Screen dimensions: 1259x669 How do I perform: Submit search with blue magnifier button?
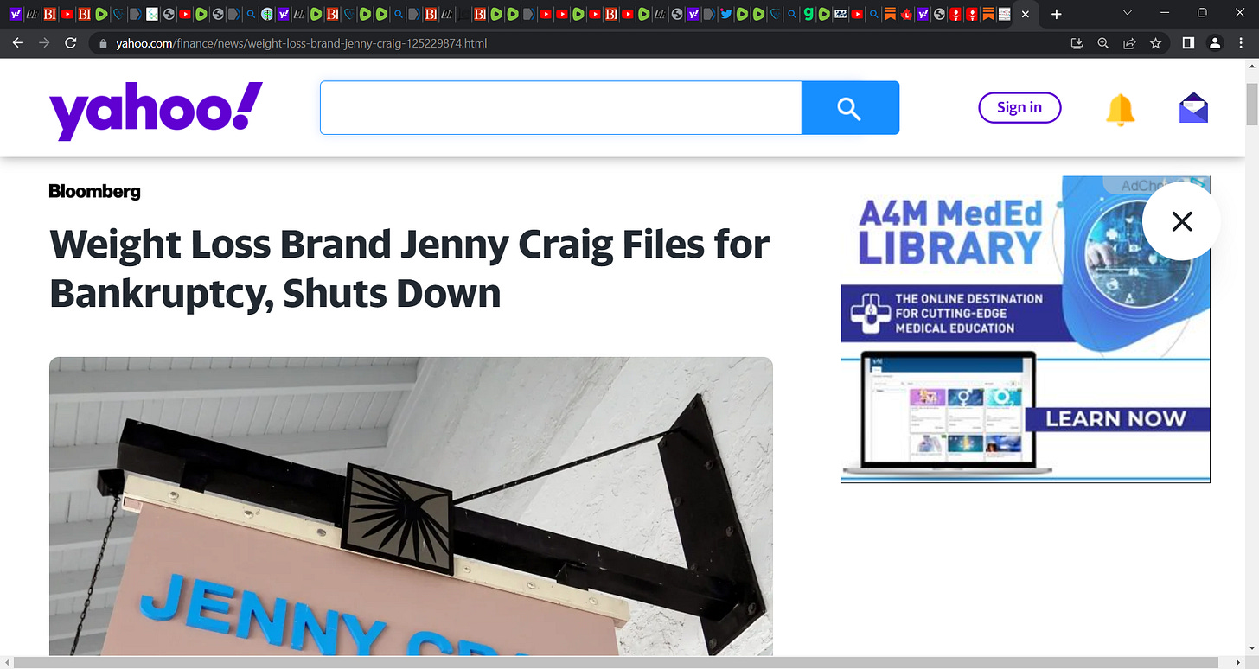click(850, 108)
